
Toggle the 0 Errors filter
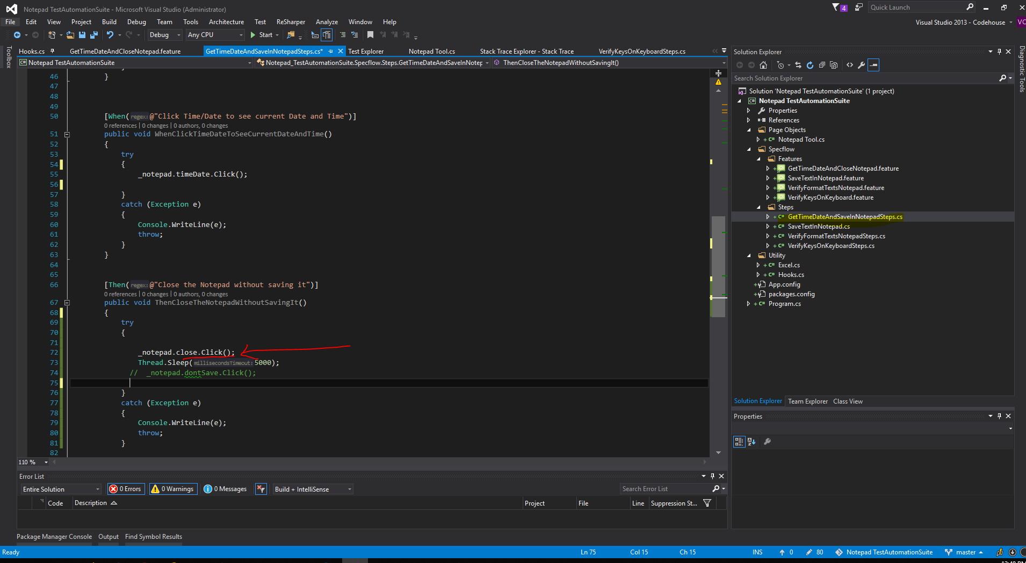(x=126, y=489)
